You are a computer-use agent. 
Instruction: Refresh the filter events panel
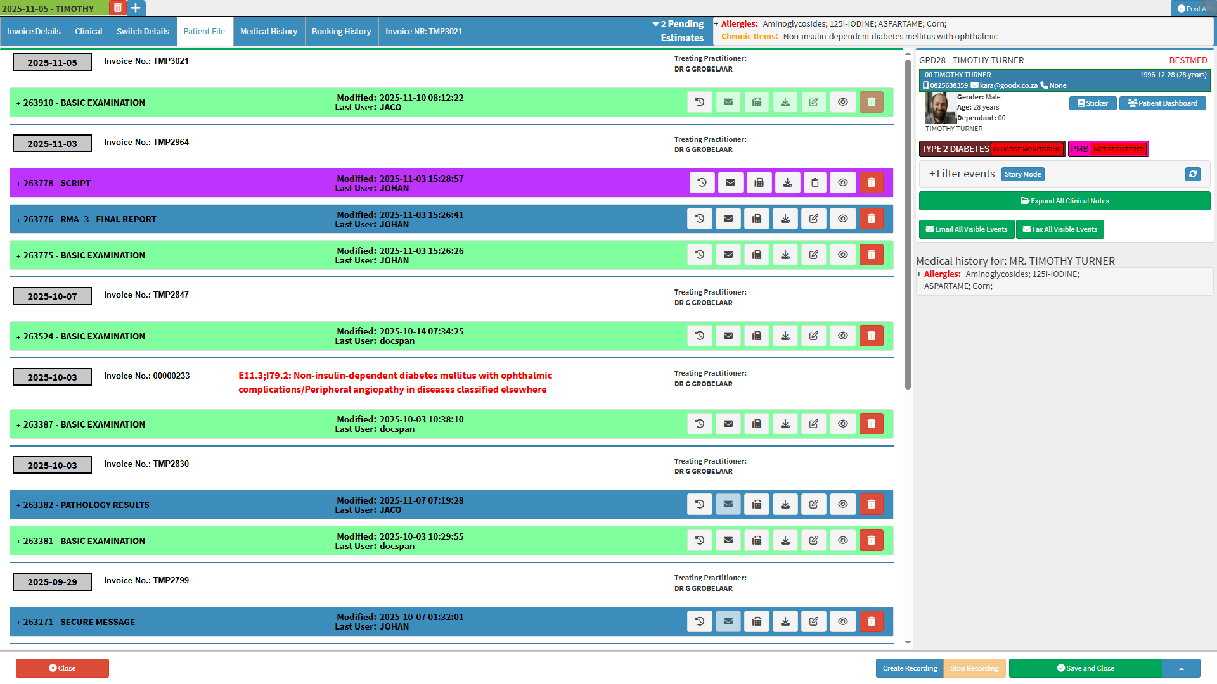[1192, 174]
